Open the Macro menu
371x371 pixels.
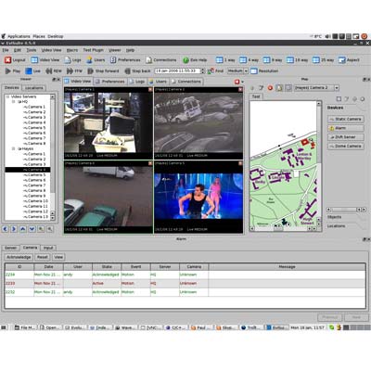pos(72,50)
